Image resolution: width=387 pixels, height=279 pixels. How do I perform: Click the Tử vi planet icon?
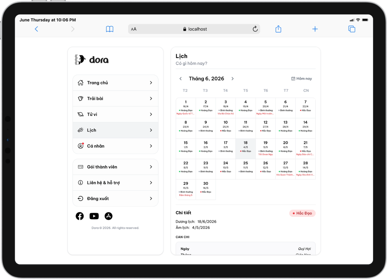coord(81,114)
